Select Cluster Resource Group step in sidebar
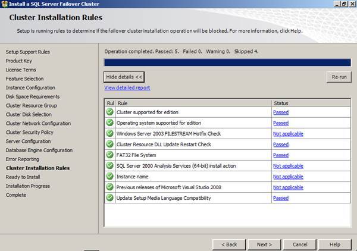357x251 pixels. point(31,105)
